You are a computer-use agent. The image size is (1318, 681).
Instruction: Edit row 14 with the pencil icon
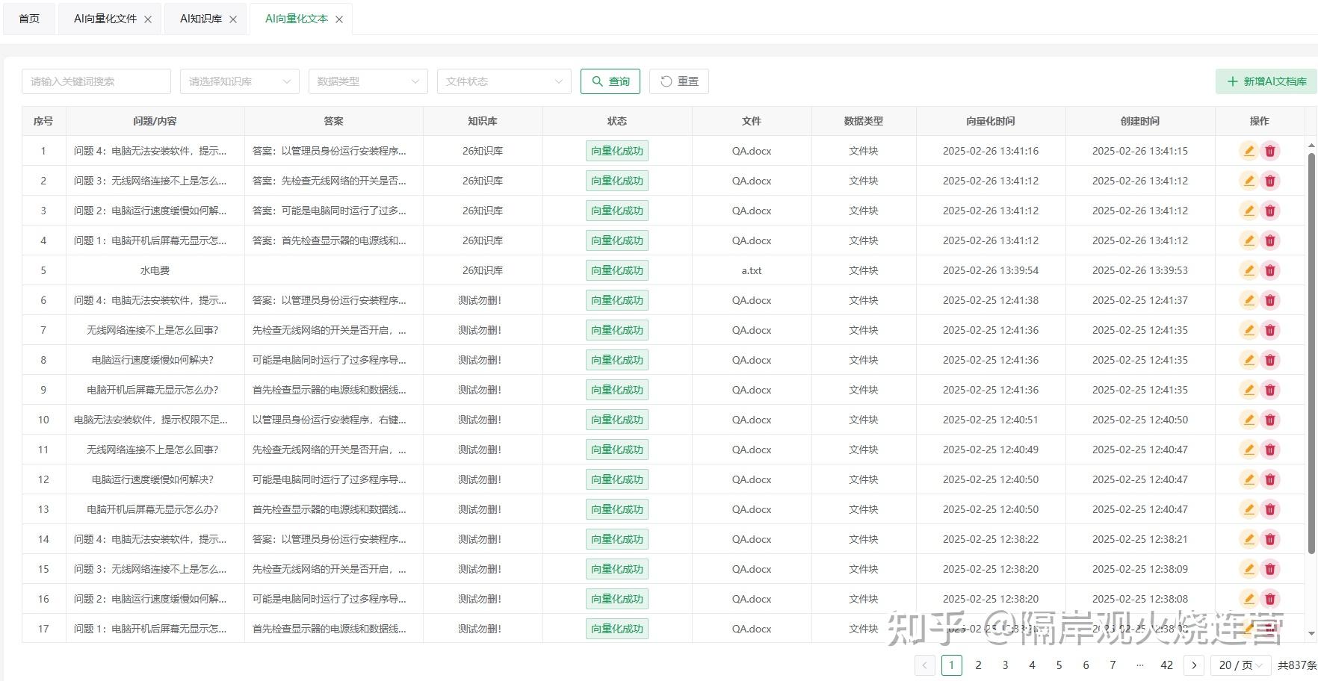[x=1249, y=538]
